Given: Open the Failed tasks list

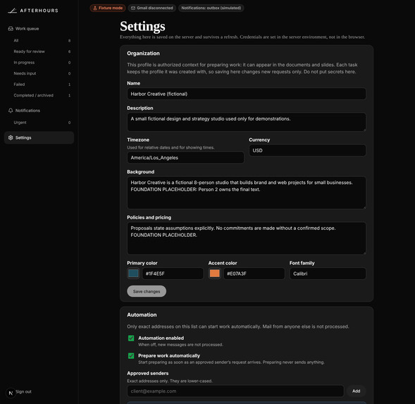Looking at the screenshot, I should pyautogui.click(x=39, y=85).
